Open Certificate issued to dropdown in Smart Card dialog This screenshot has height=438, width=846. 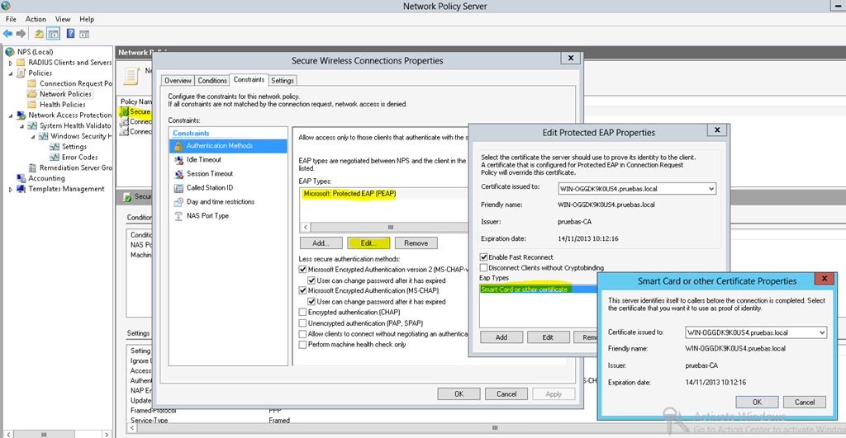(822, 332)
